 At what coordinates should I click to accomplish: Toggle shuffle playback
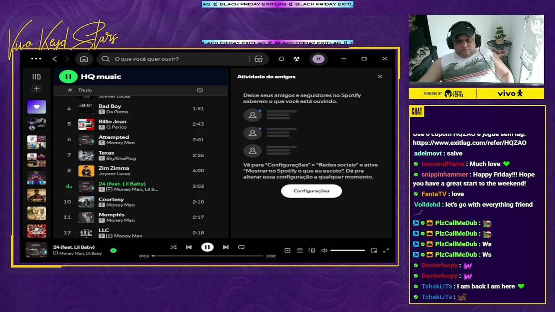coord(173,247)
